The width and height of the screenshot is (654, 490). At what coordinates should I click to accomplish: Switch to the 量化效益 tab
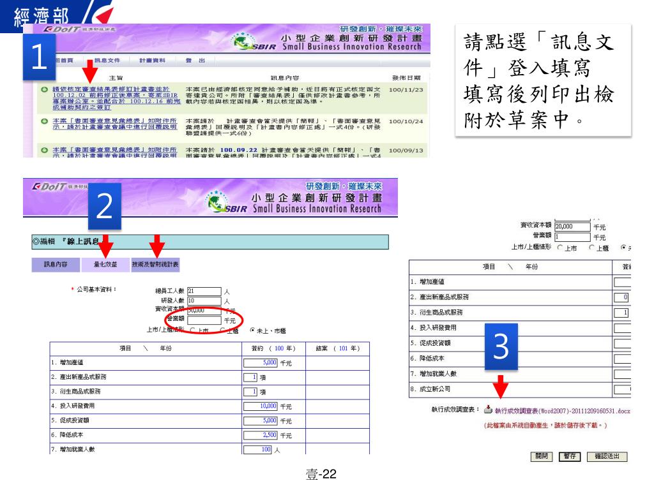point(105,265)
